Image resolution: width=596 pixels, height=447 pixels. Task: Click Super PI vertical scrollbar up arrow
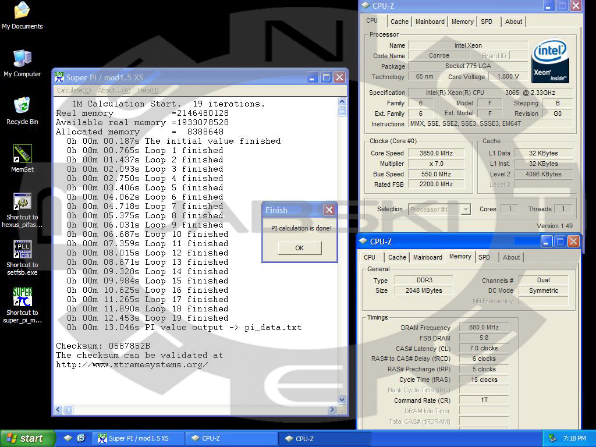point(342,102)
